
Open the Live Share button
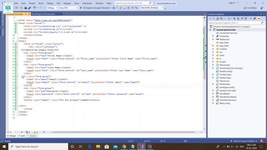pos(250,8)
